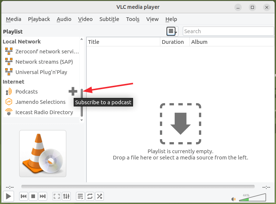Click the playback seek bar
276x204 pixels.
tap(138, 187)
